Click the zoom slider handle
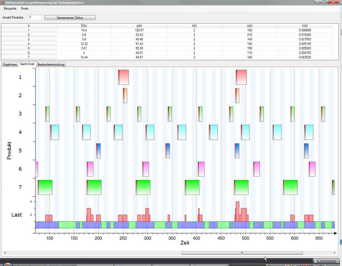This screenshot has width=342, height=266. click(320, 260)
